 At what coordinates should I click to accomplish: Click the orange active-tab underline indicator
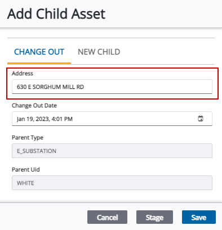click(x=39, y=64)
